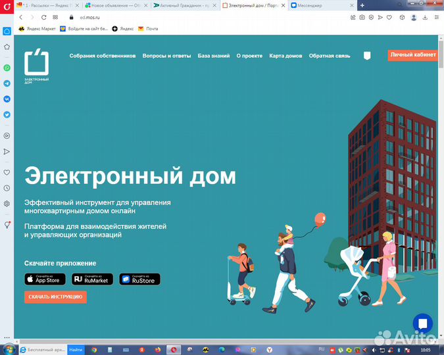Viewport: 444px width, 355px height.
Task: Open the Войдите на сайт bookmark
Action: pyautogui.click(x=84, y=28)
